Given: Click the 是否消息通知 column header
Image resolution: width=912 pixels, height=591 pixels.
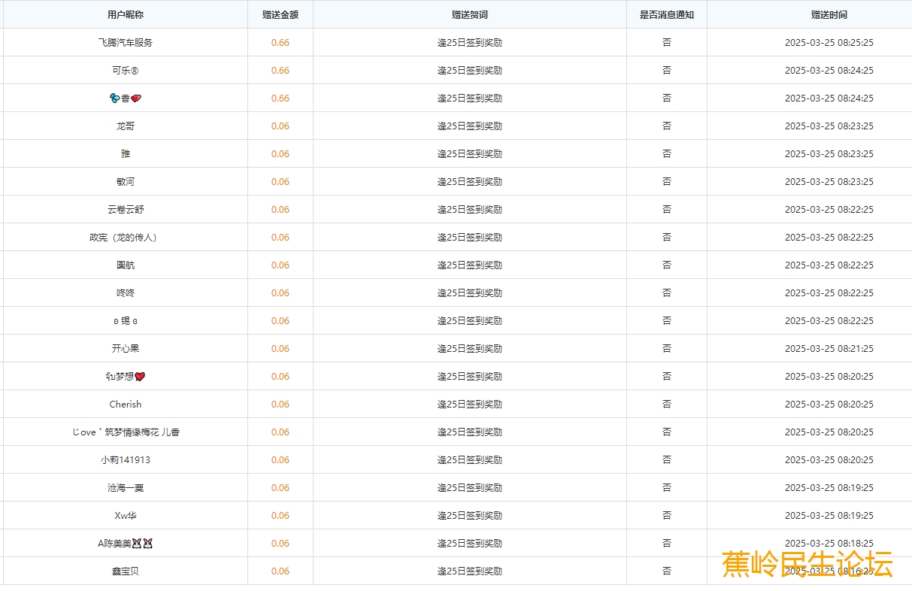Looking at the screenshot, I should 666,15.
